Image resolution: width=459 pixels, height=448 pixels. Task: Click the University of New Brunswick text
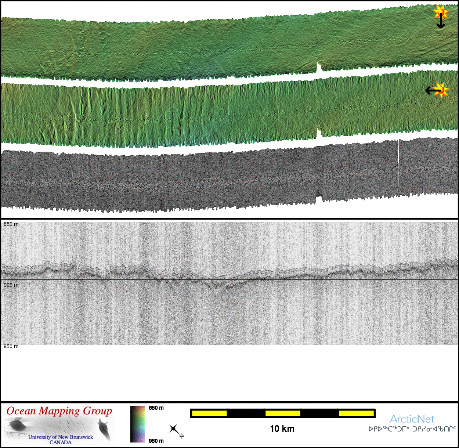(x=61, y=437)
